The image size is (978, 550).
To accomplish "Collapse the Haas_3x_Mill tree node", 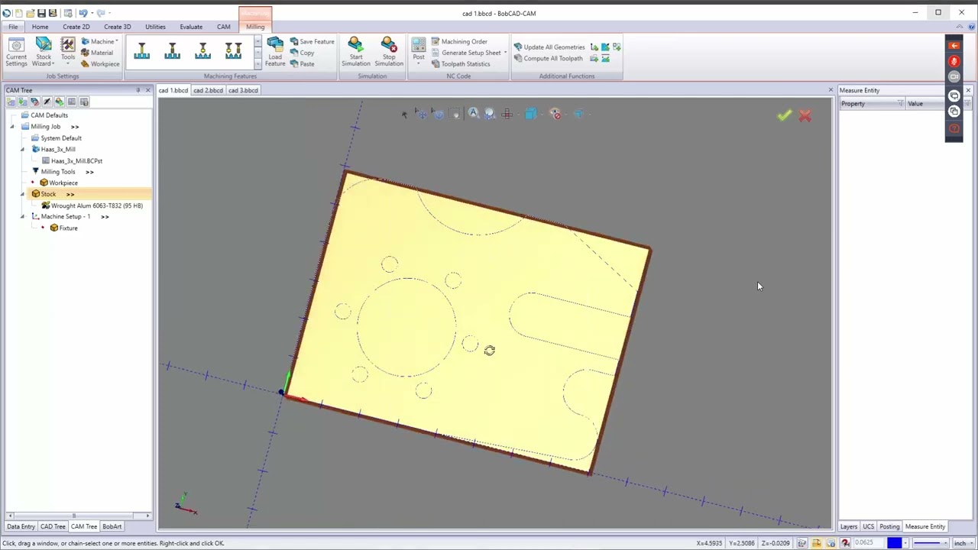I will 22,149.
